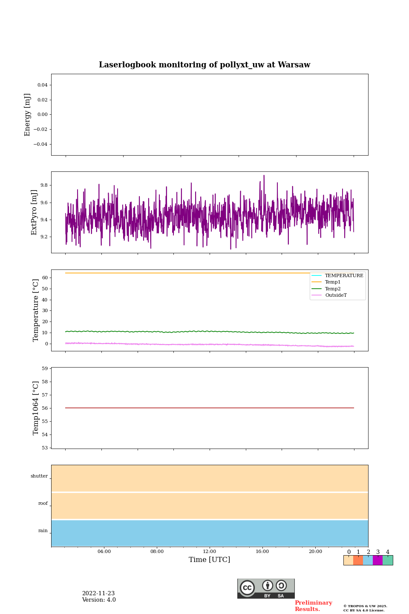
Task: Click the share-alike arrow icon in badge
Action: [x=281, y=585]
